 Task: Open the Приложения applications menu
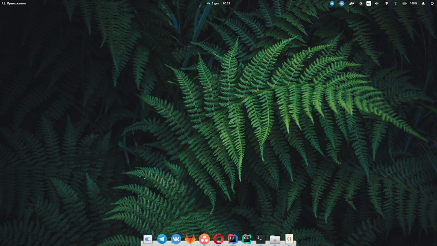click(14, 3)
